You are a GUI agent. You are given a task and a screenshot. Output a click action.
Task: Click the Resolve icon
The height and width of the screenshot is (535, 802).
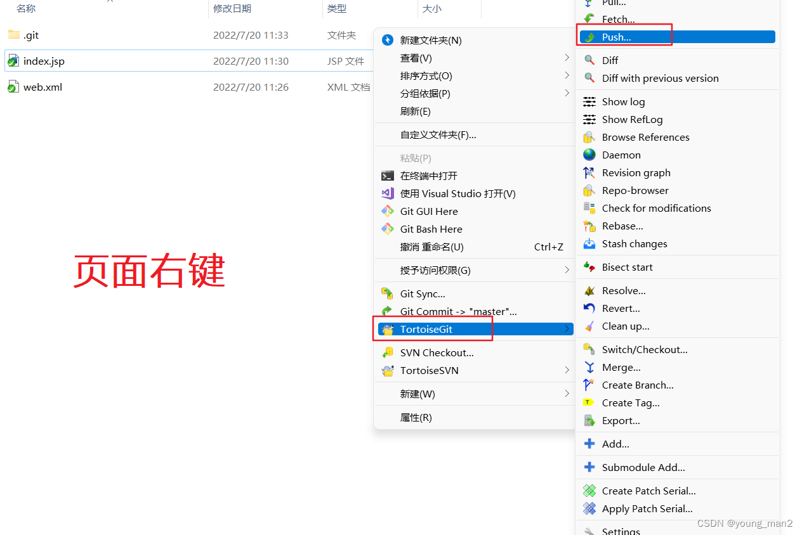(589, 290)
